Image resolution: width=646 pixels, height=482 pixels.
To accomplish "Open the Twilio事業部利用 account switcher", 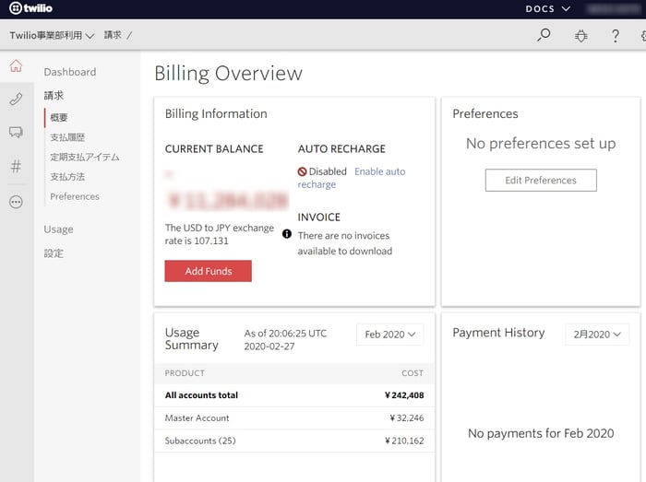I will (x=52, y=35).
